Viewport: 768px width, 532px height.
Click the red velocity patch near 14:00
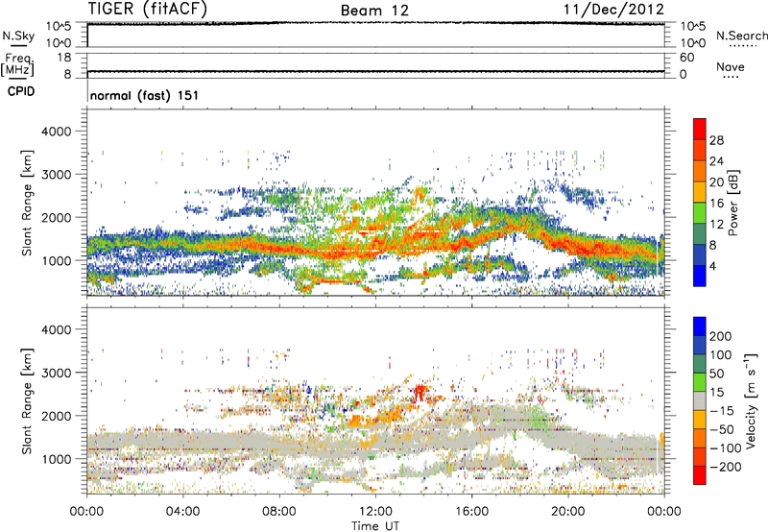coord(420,393)
